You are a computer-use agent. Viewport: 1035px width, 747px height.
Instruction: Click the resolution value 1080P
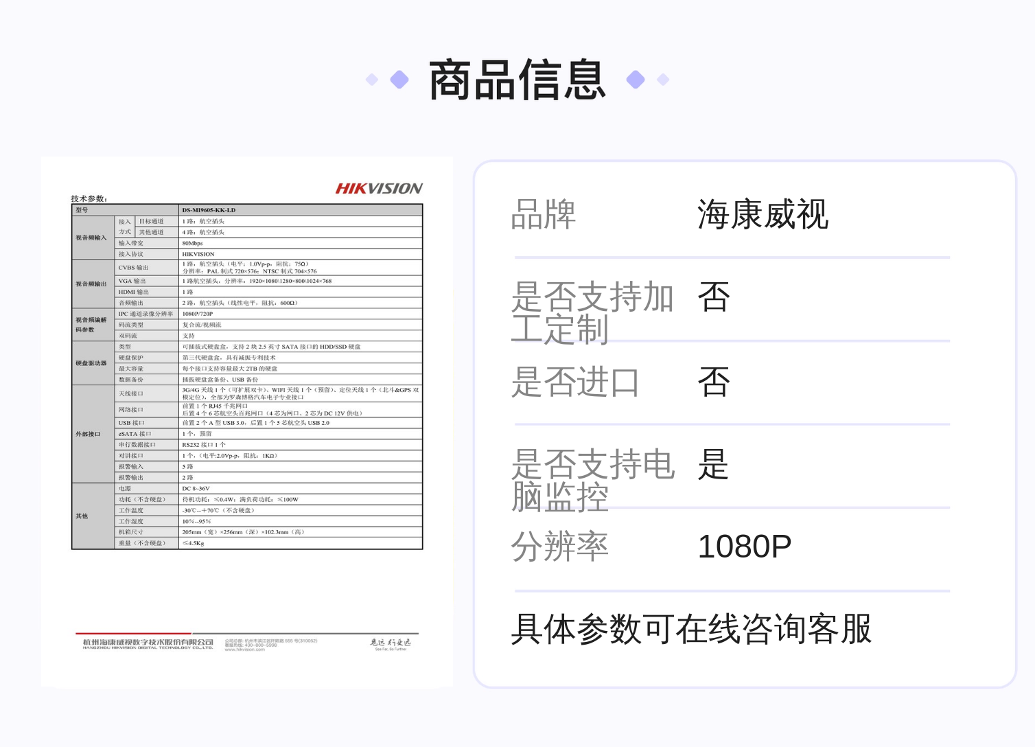[745, 547]
